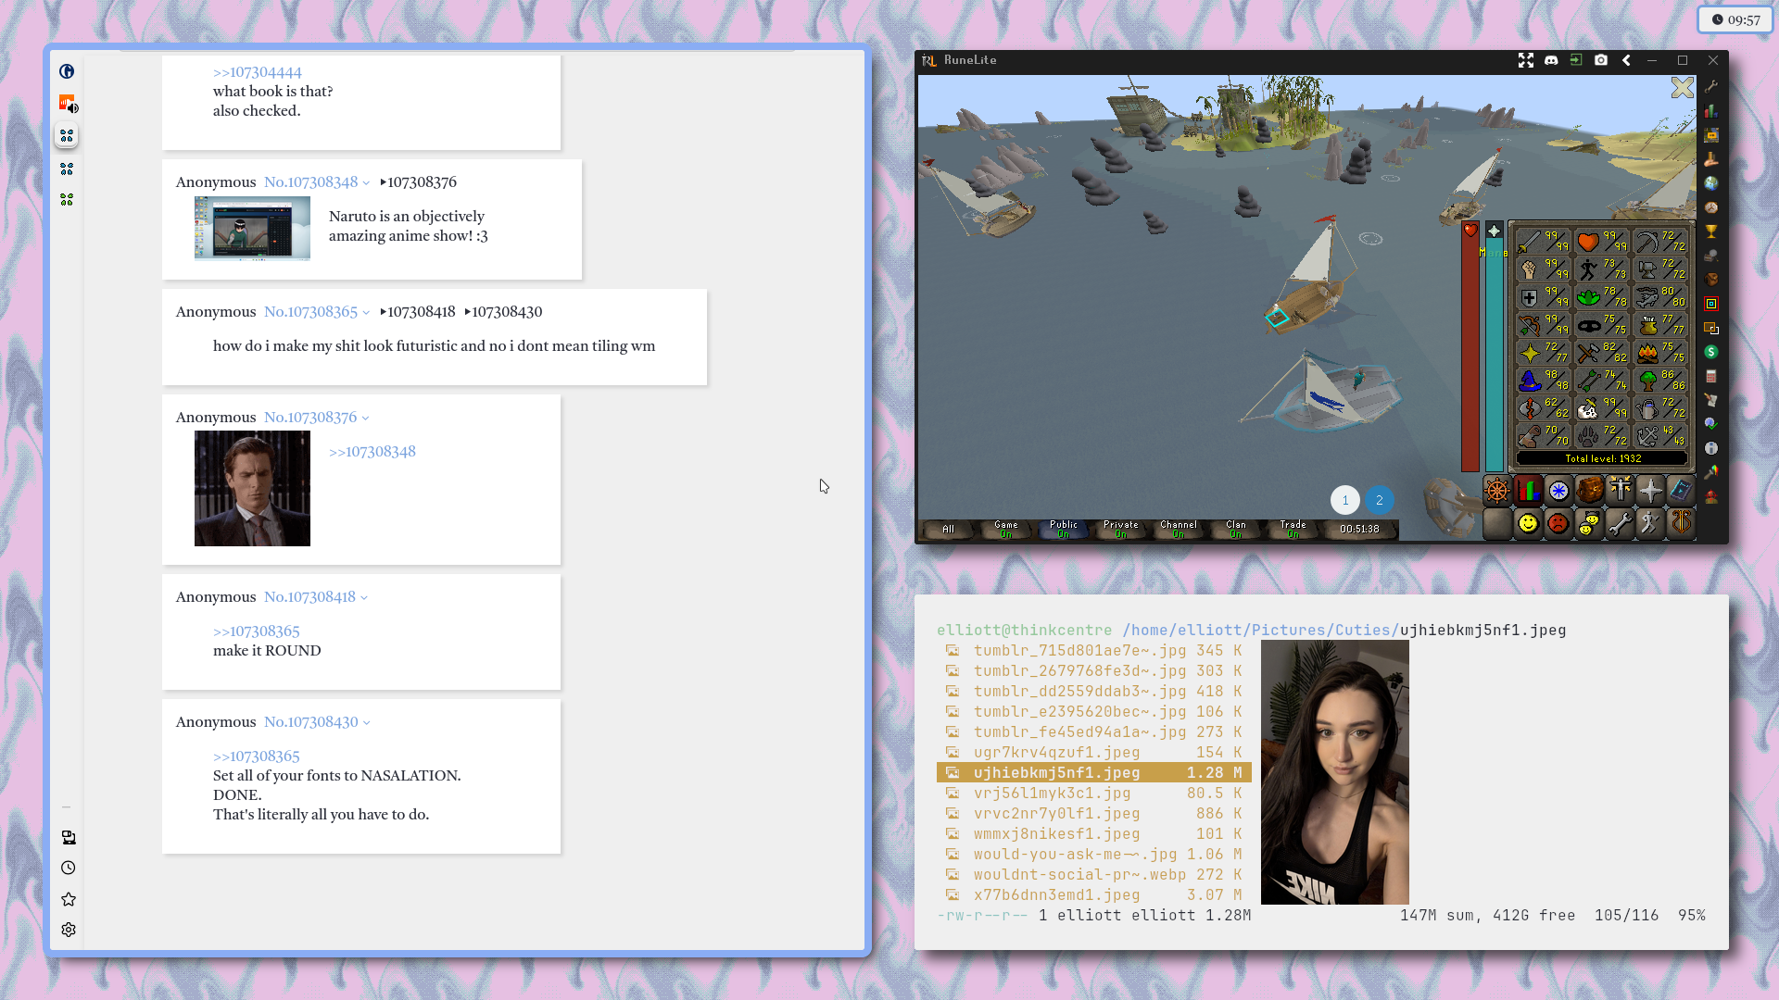The height and width of the screenshot is (1000, 1779).
Task: Click the RuneLite Discord icon
Action: point(1551,60)
